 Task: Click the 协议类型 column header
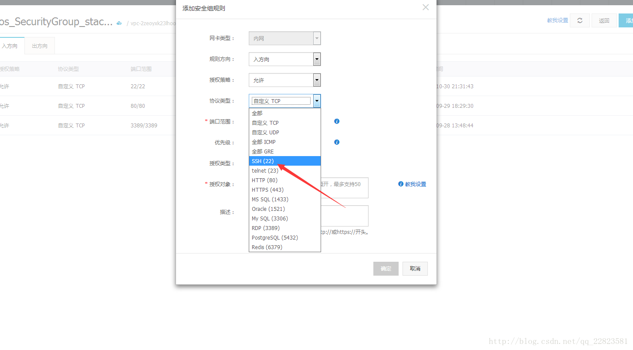68,69
